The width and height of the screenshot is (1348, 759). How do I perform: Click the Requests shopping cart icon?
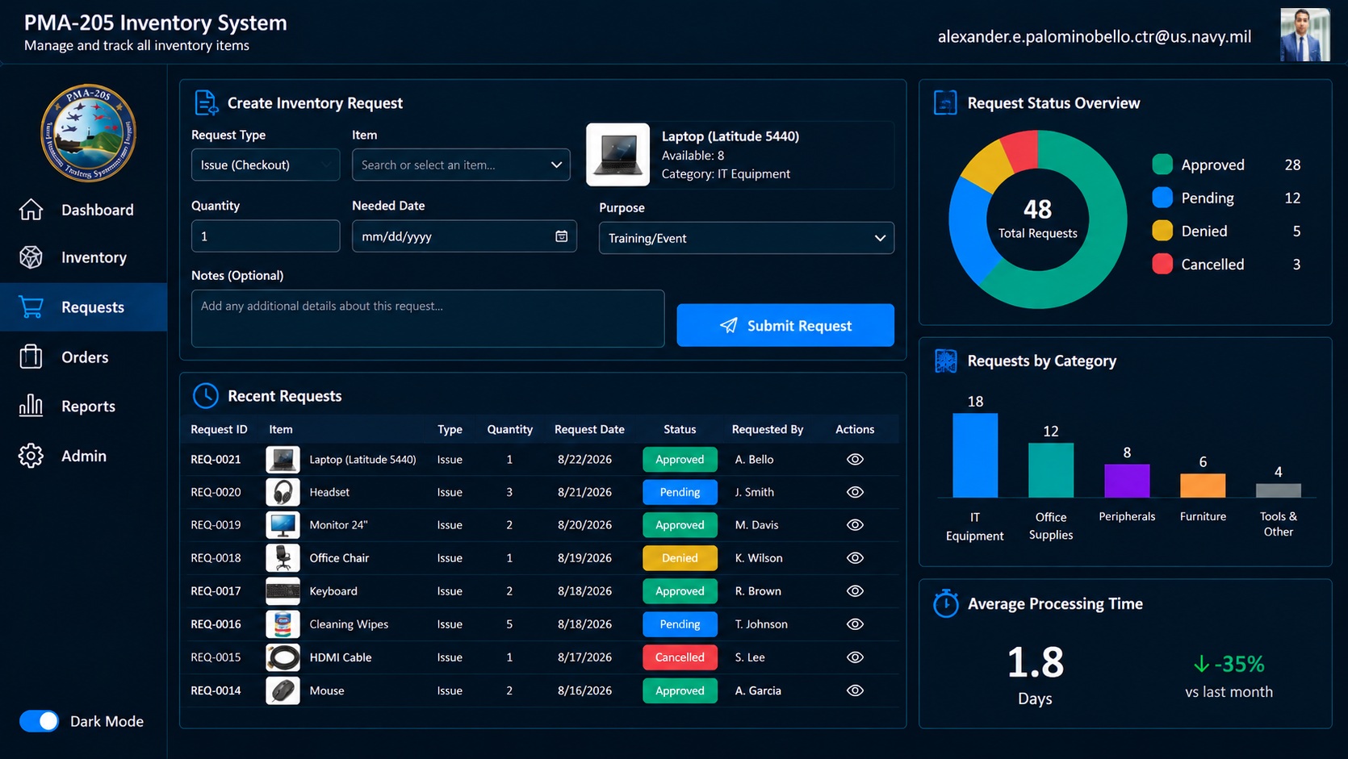31,307
